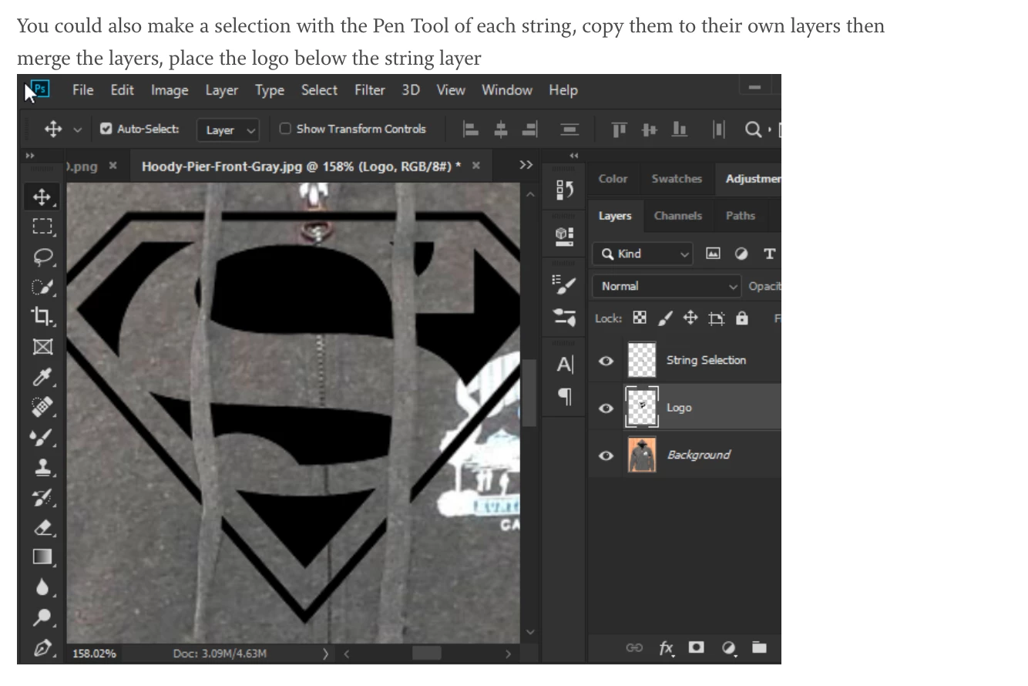The image size is (1028, 686).
Task: Open status bar info arrow
Action: 326,654
